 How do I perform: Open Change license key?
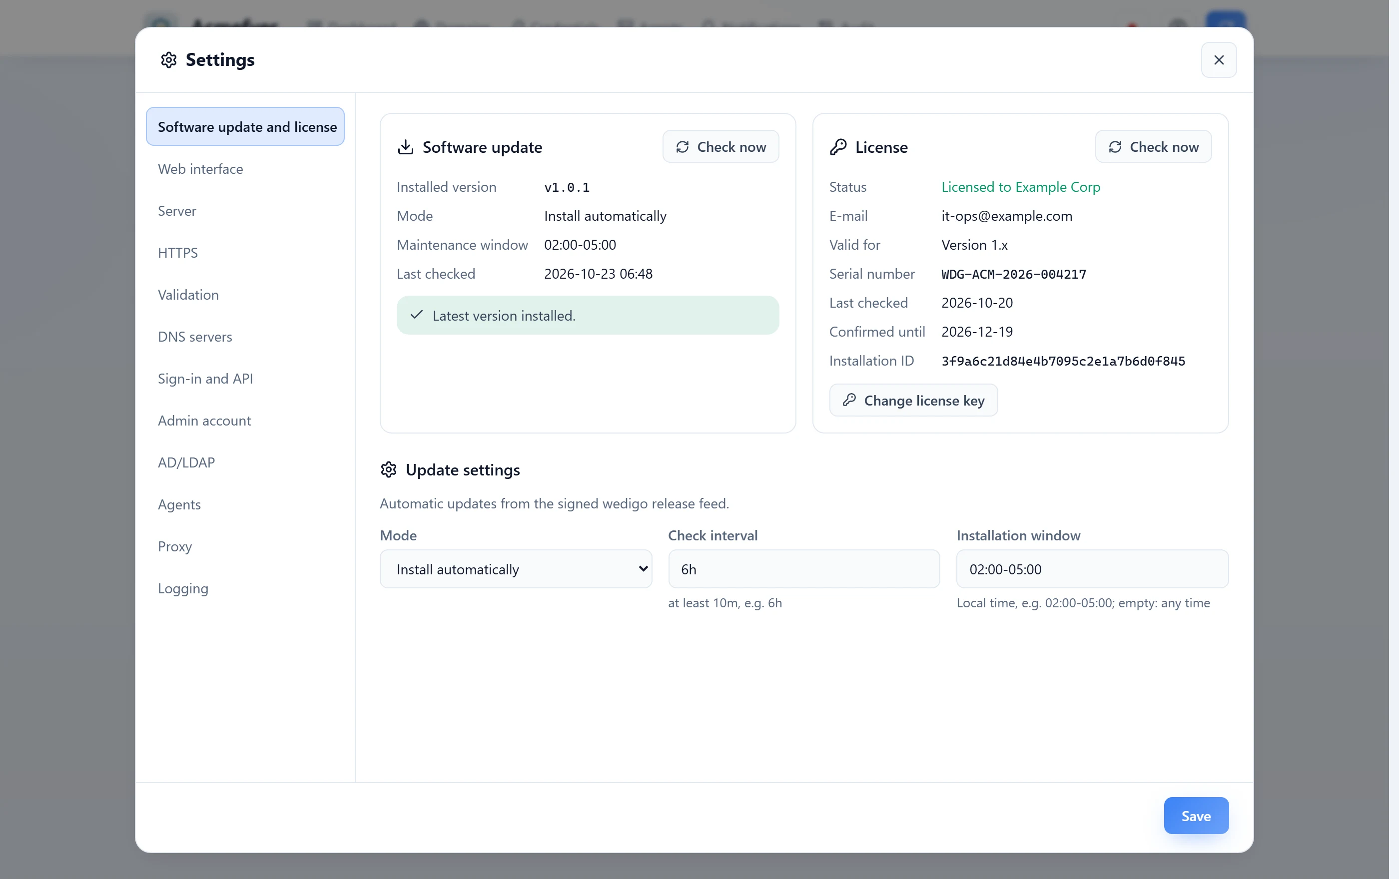coord(913,400)
